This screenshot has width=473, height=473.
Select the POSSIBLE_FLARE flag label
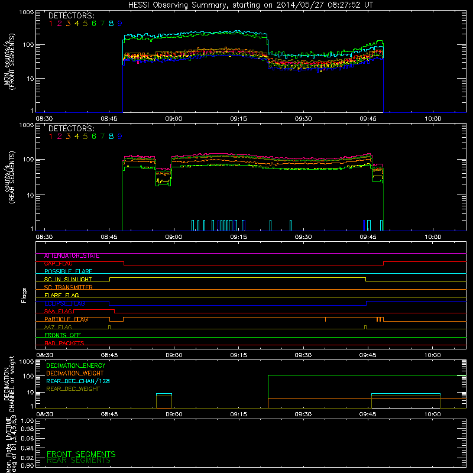[68, 271]
